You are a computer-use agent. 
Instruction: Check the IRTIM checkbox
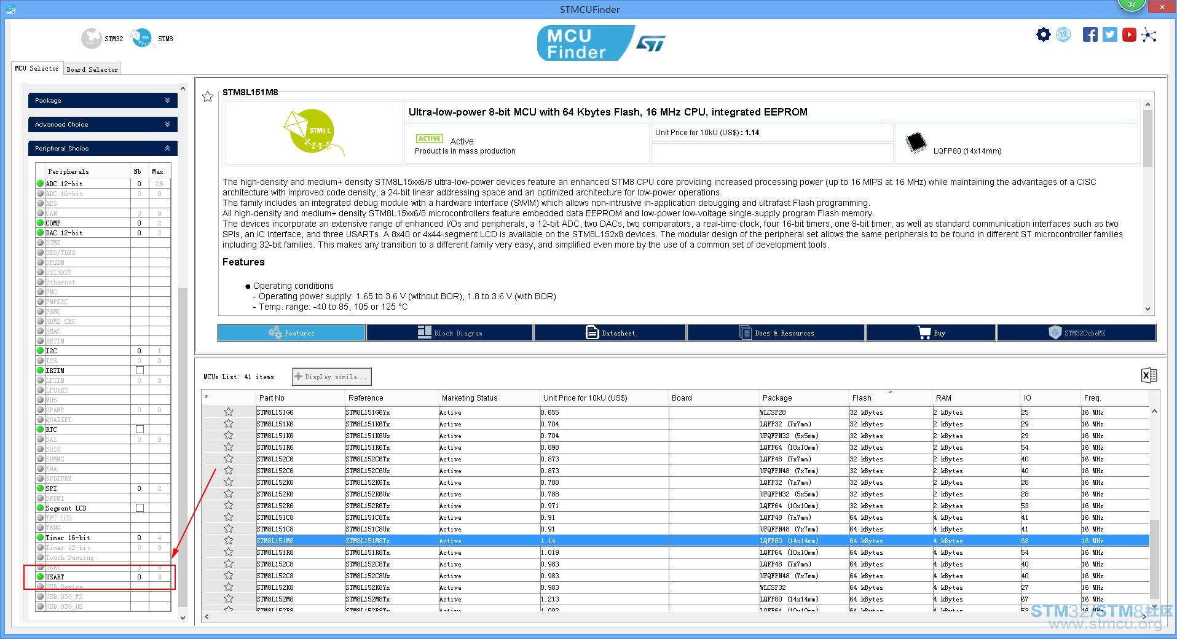coord(140,370)
